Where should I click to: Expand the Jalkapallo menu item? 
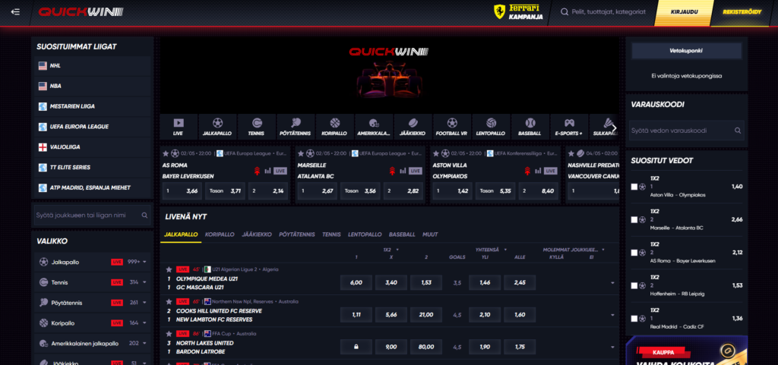pyautogui.click(x=144, y=262)
